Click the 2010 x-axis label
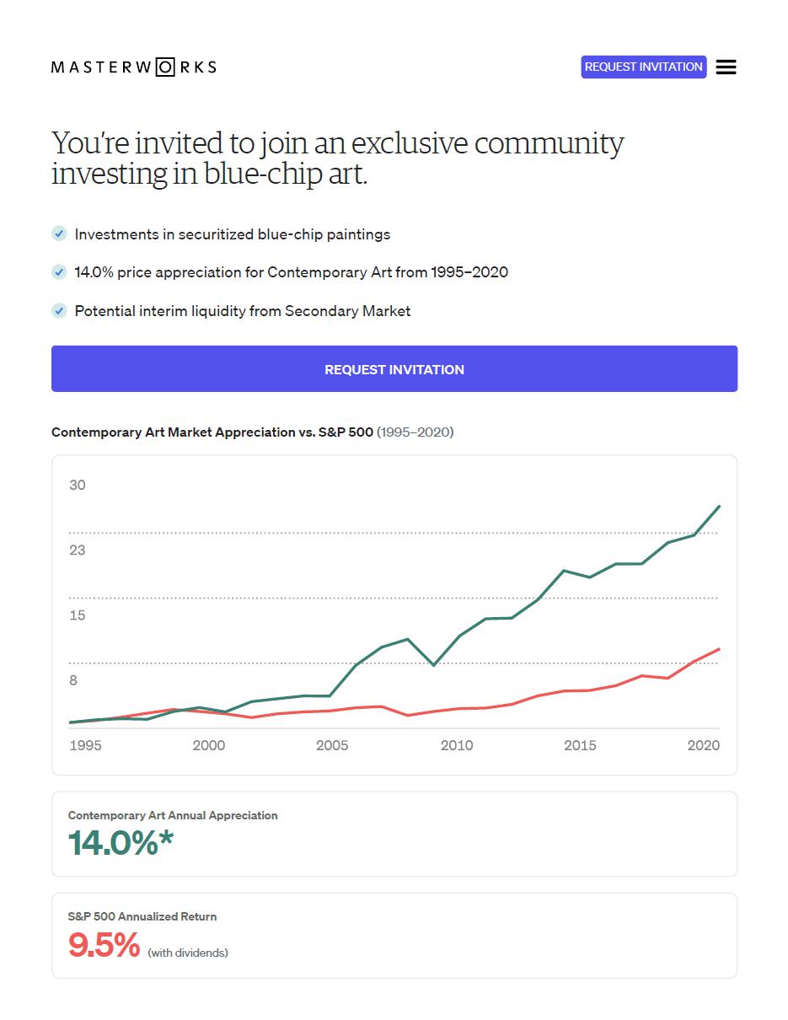The height and width of the screenshot is (1020, 788). click(456, 745)
